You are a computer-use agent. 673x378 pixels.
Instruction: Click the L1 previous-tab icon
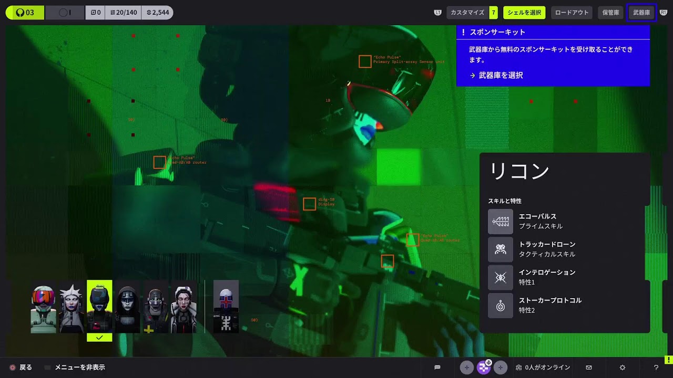coord(437,13)
